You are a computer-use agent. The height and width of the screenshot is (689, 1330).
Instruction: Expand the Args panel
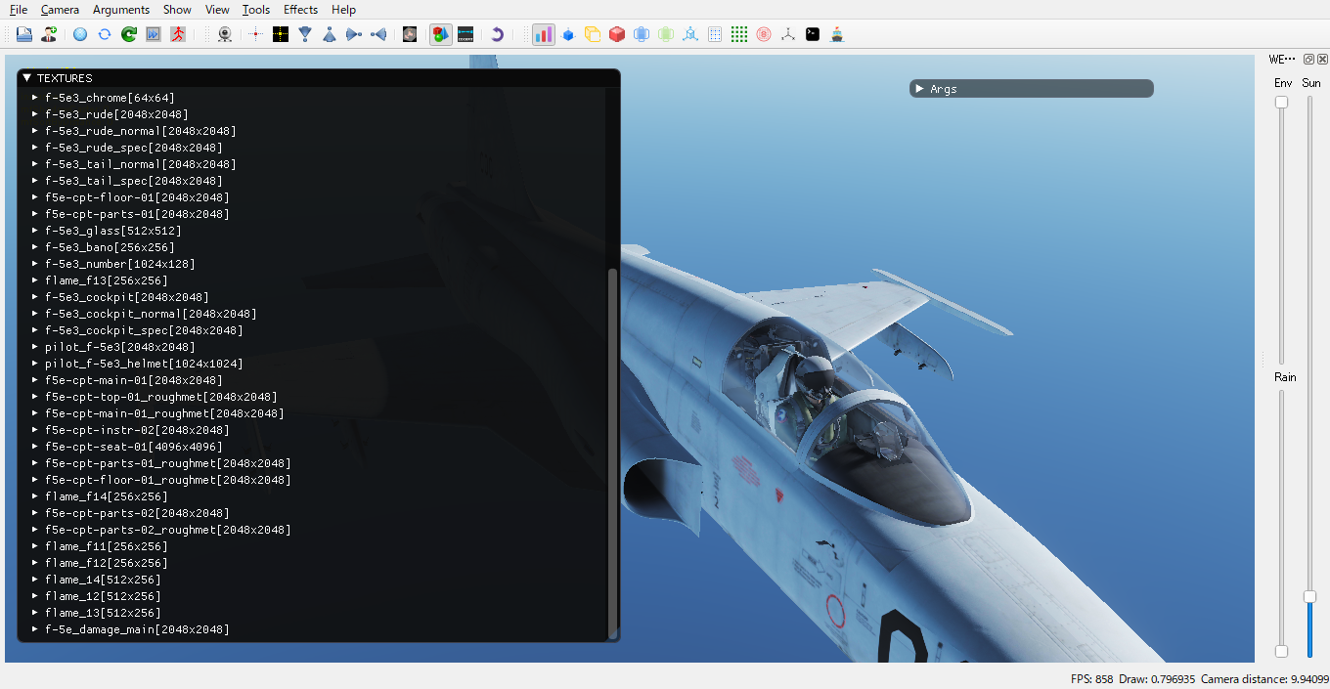(919, 89)
